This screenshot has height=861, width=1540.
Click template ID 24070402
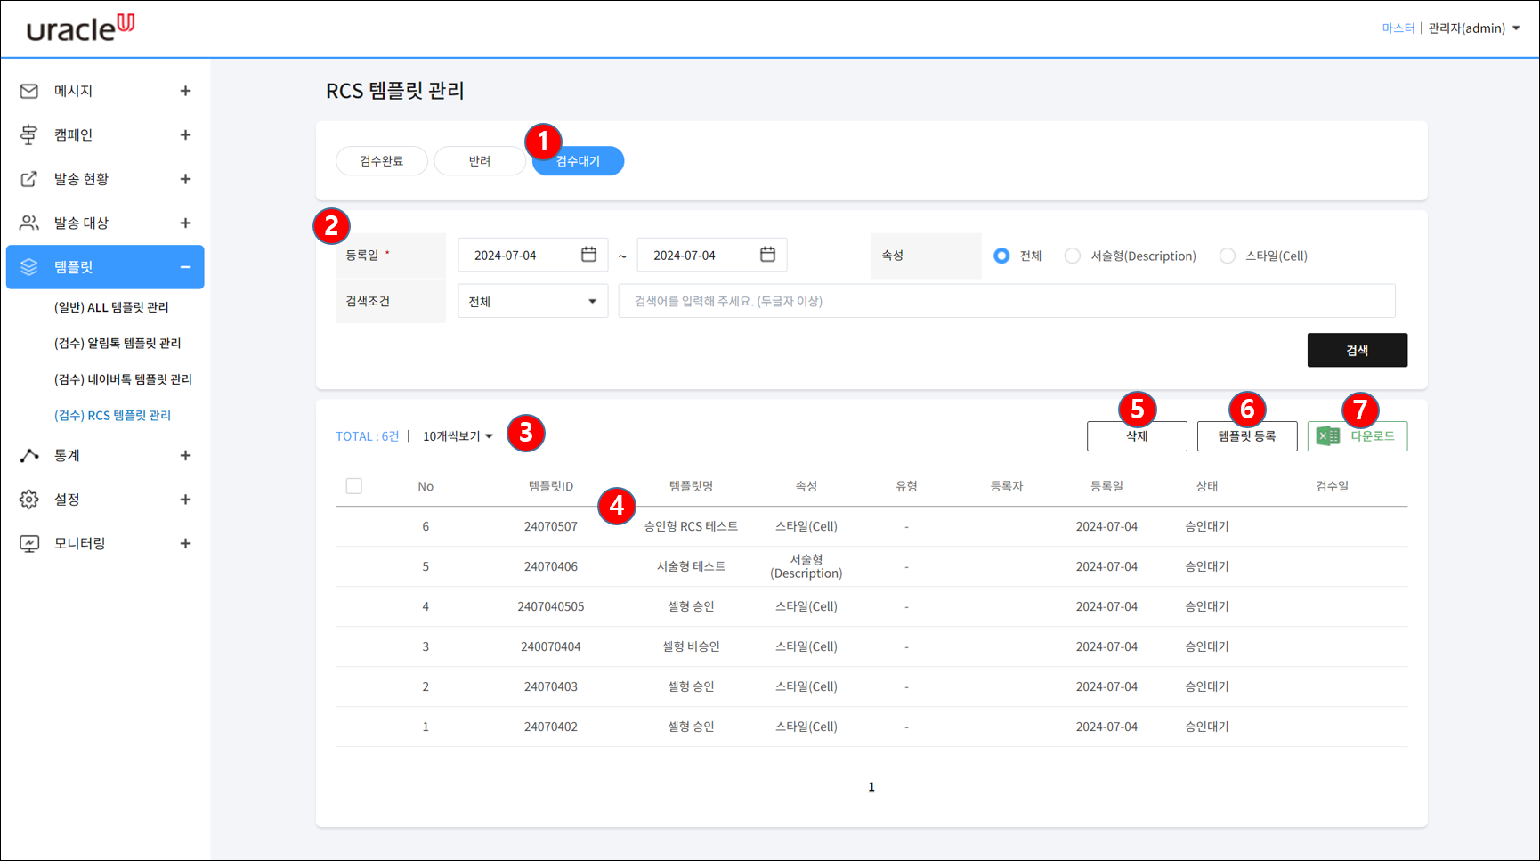(x=551, y=727)
